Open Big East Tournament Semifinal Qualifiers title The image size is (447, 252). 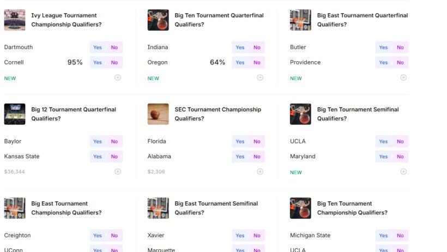(216, 208)
